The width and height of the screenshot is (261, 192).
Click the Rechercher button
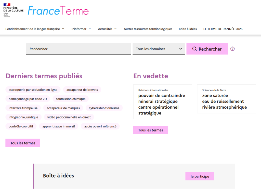point(207,49)
